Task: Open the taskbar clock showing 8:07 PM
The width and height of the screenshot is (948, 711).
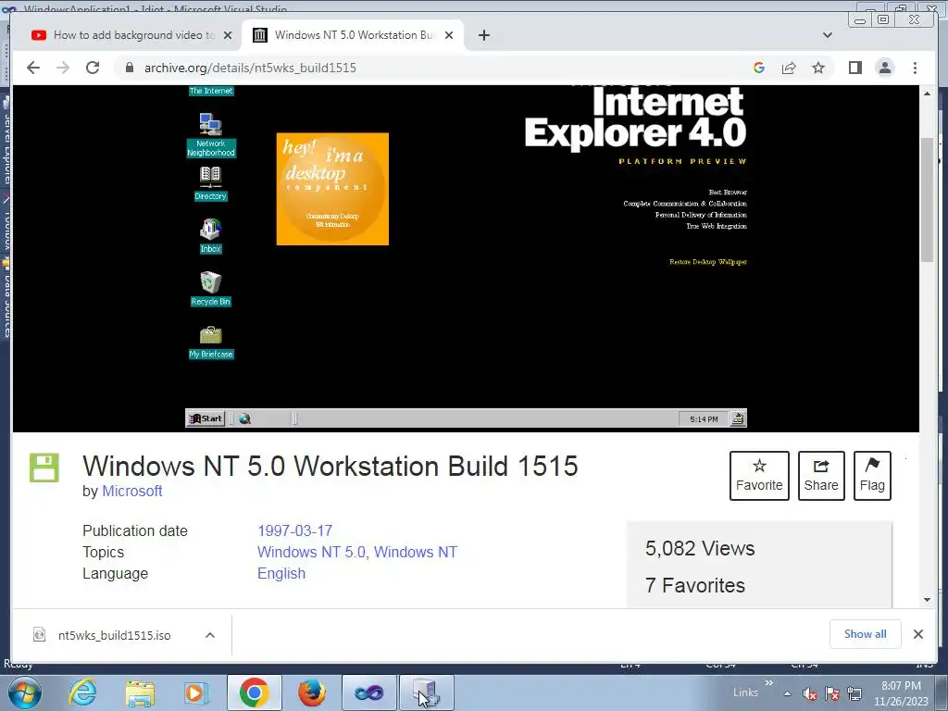Action: 901,693
